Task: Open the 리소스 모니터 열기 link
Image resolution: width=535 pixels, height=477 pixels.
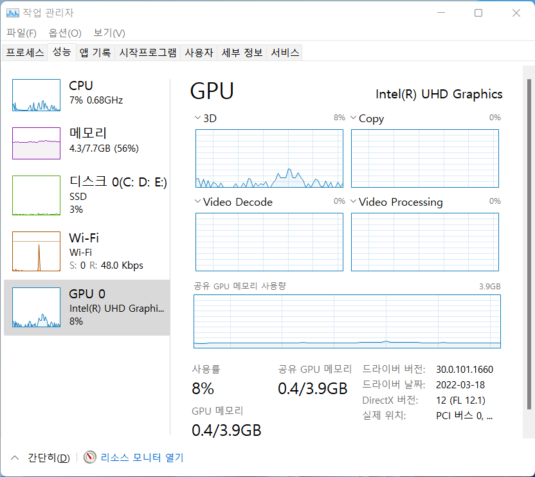Action: (x=142, y=457)
